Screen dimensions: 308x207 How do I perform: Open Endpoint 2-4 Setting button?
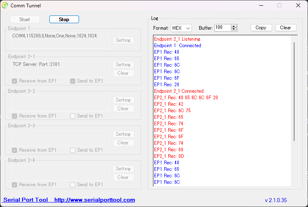(x=123, y=169)
